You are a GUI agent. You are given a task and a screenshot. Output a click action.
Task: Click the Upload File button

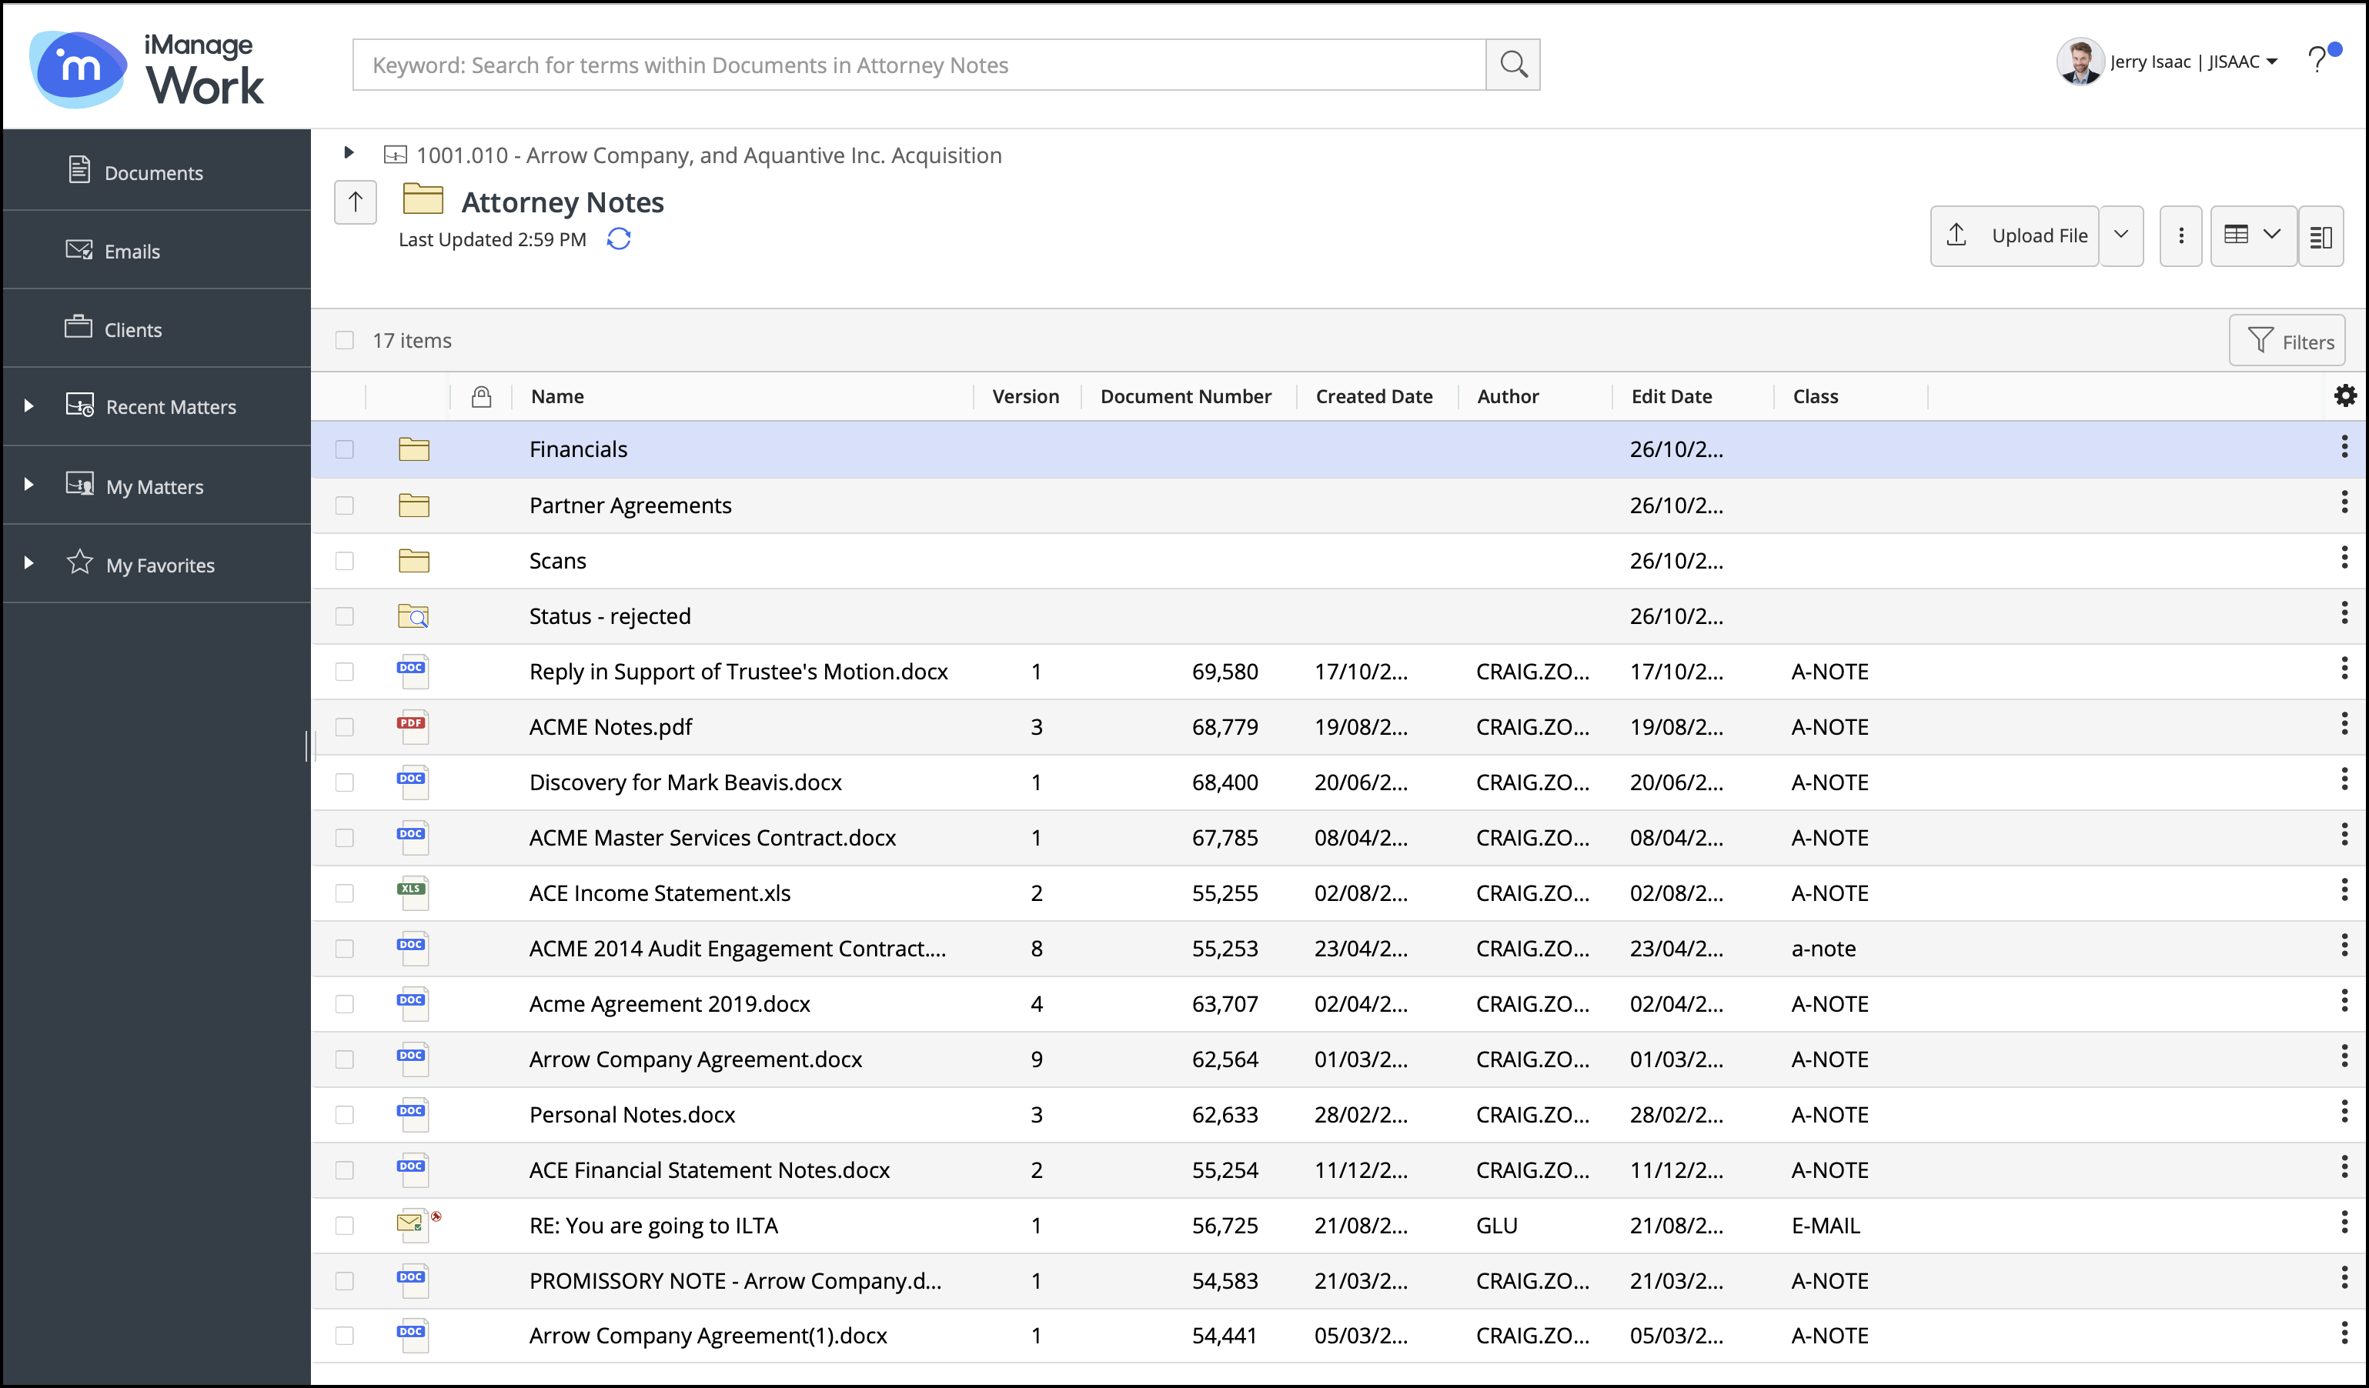tap(2015, 236)
